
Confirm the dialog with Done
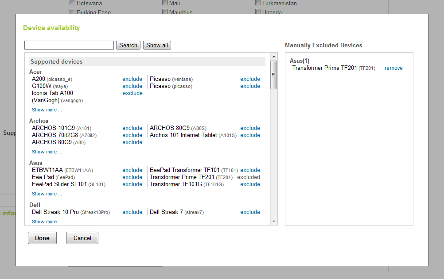tap(42, 238)
